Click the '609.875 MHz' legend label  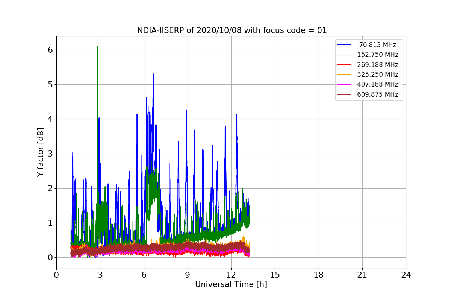(x=378, y=94)
